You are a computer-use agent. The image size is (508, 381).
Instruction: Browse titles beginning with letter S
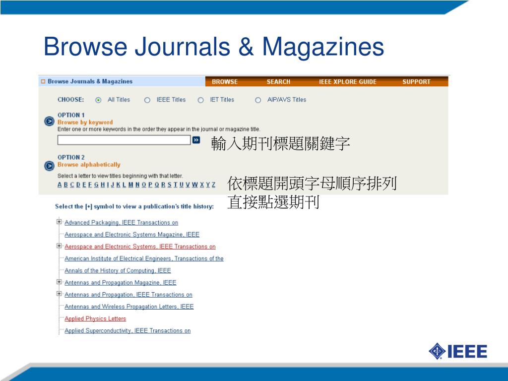pos(170,185)
